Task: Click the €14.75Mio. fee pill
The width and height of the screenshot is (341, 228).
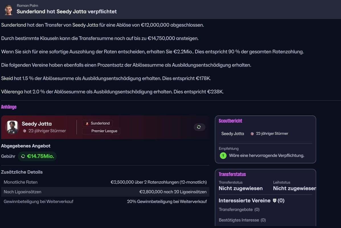Action: click(x=37, y=156)
